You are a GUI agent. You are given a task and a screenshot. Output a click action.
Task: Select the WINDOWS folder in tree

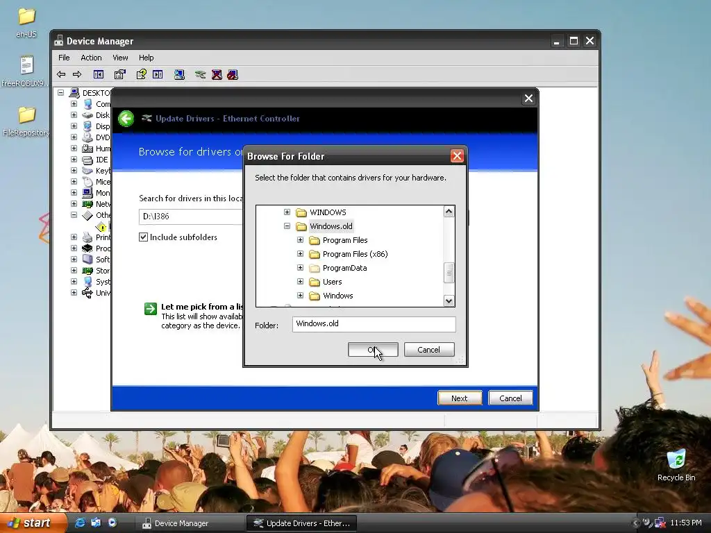click(328, 212)
